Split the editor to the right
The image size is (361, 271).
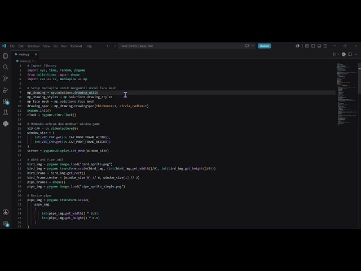tap(350, 54)
